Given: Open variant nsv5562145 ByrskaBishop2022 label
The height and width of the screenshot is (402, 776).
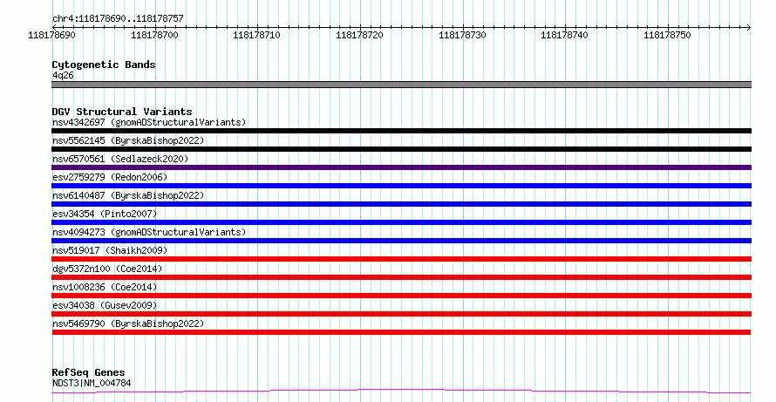Looking at the screenshot, I should (x=128, y=140).
